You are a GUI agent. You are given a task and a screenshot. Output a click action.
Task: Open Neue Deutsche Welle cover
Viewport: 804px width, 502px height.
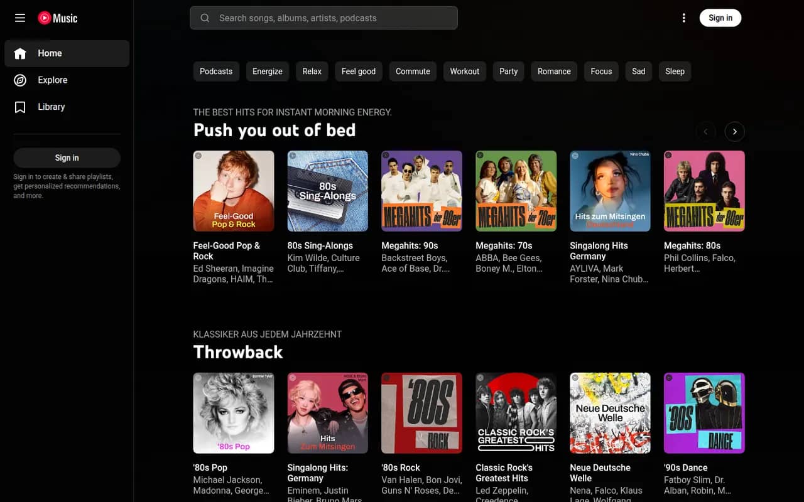[x=611, y=413]
